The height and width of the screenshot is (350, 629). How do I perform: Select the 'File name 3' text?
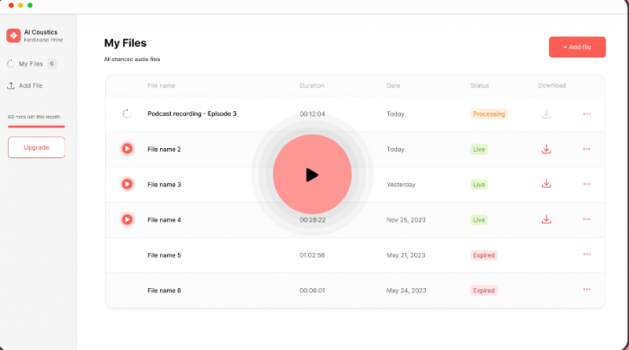coord(164,185)
